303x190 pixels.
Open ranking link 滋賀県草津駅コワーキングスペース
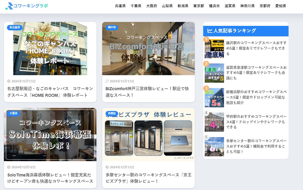[256, 73]
